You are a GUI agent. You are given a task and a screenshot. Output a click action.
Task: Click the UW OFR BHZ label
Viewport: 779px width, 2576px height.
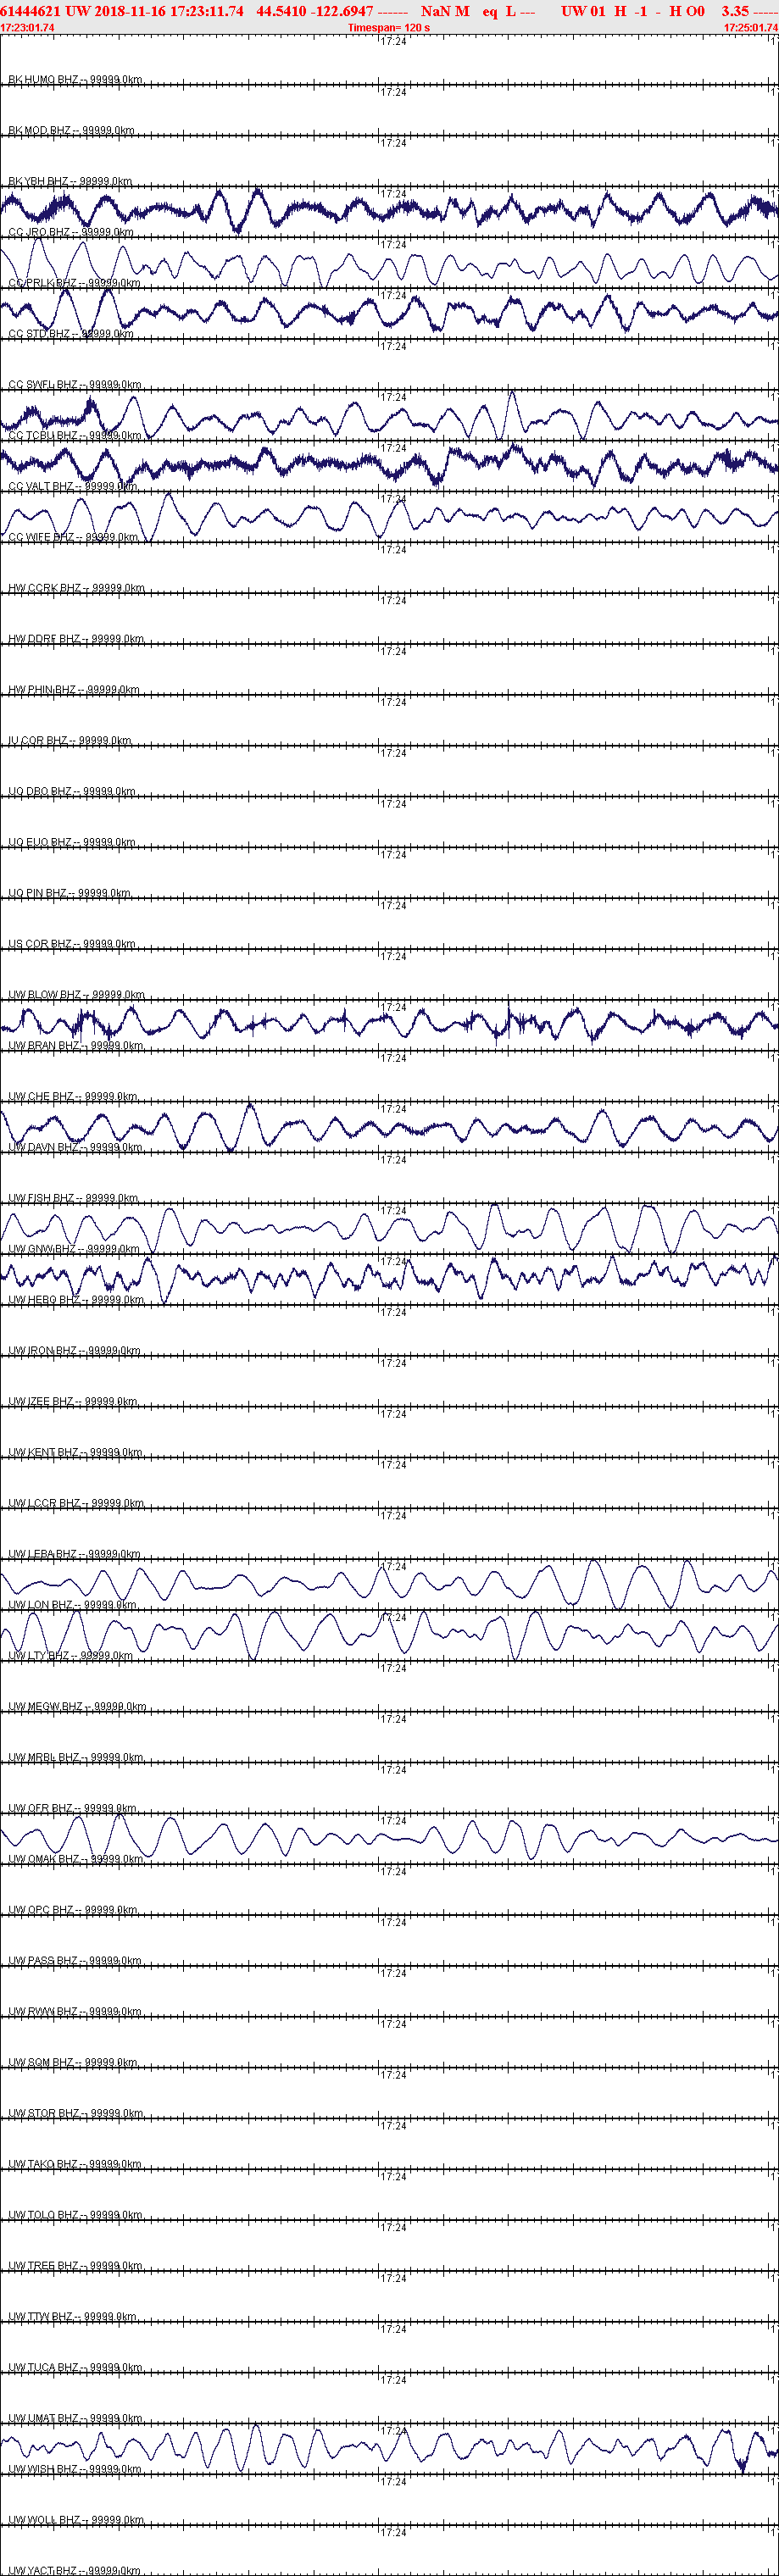tap(72, 1808)
